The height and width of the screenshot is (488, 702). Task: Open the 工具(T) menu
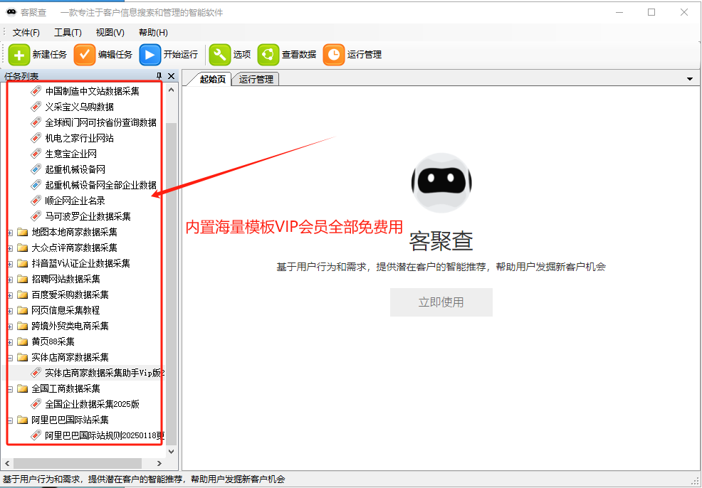pyautogui.click(x=68, y=32)
